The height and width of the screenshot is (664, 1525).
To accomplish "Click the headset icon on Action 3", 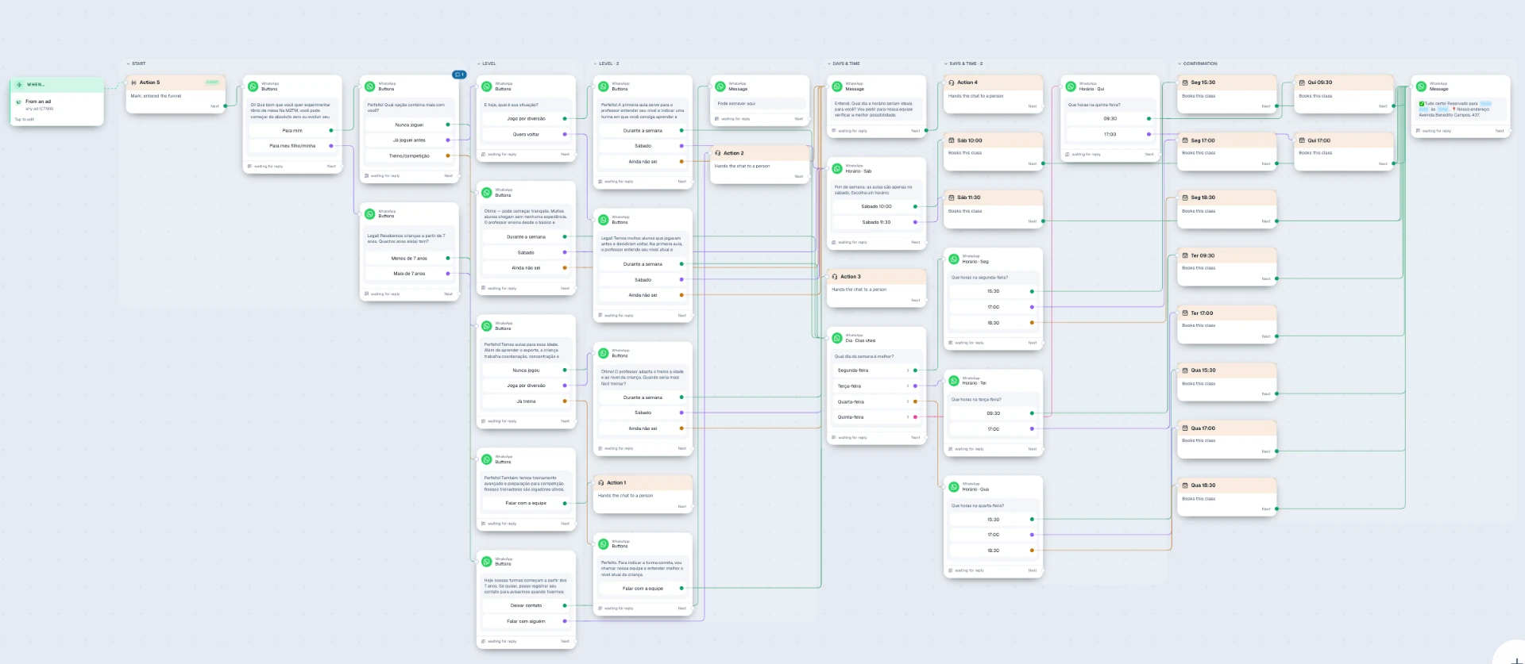I will click(x=835, y=277).
